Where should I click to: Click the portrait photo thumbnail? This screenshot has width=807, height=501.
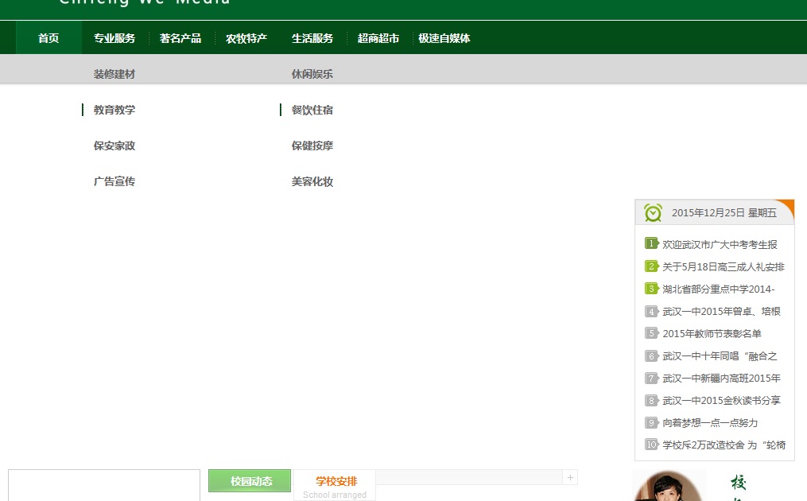[669, 486]
